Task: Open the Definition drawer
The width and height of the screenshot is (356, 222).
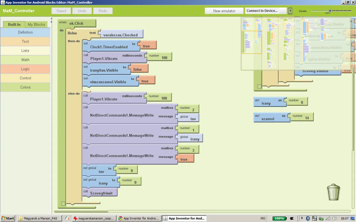Action: [x=25, y=32]
